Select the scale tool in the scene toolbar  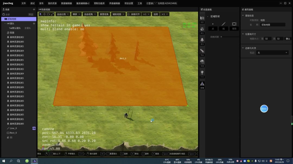point(52,14)
